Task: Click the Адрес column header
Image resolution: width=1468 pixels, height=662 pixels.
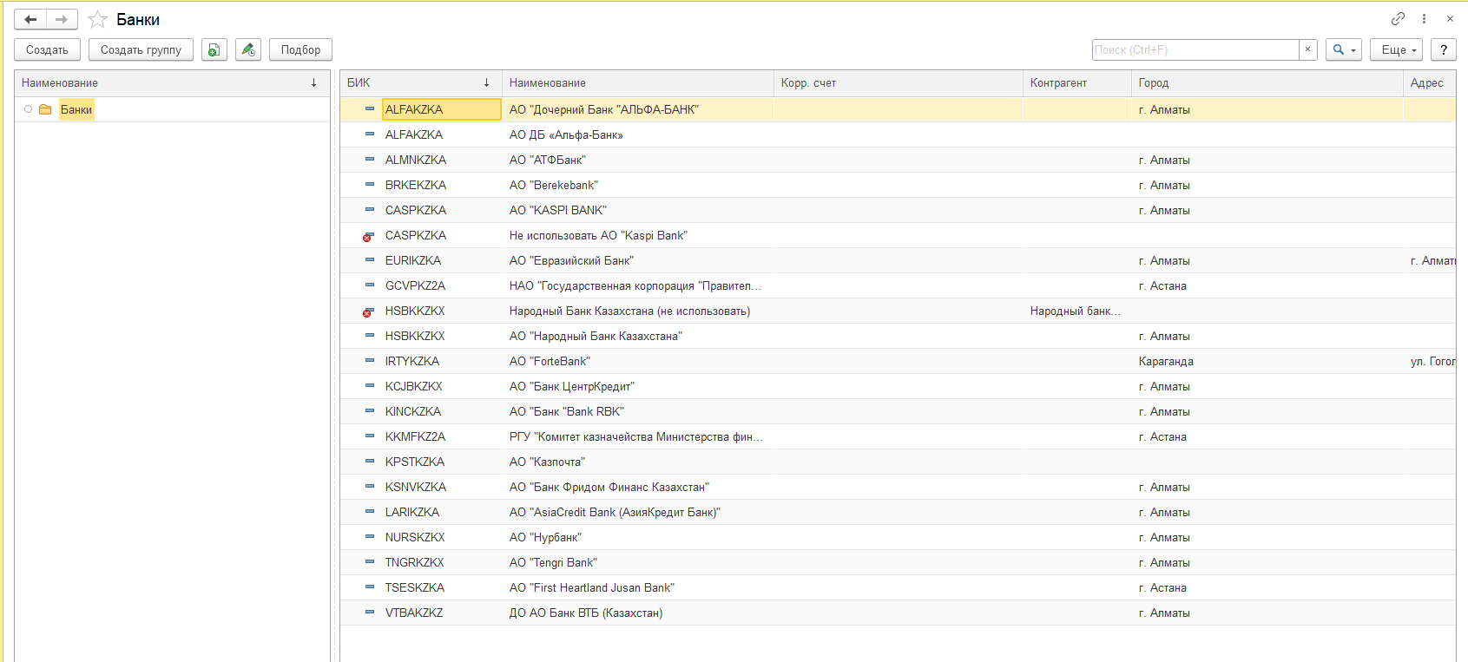Action: click(x=1430, y=83)
